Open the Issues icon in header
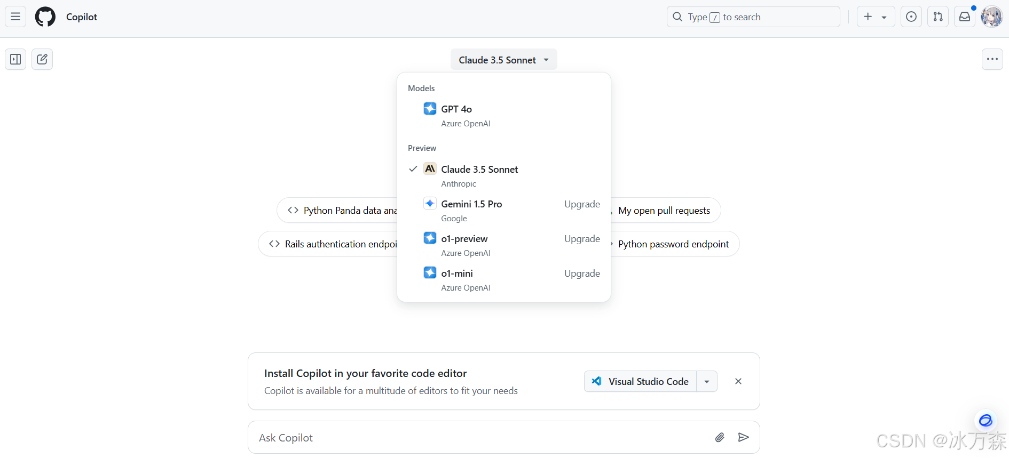The height and width of the screenshot is (458, 1009). click(911, 17)
